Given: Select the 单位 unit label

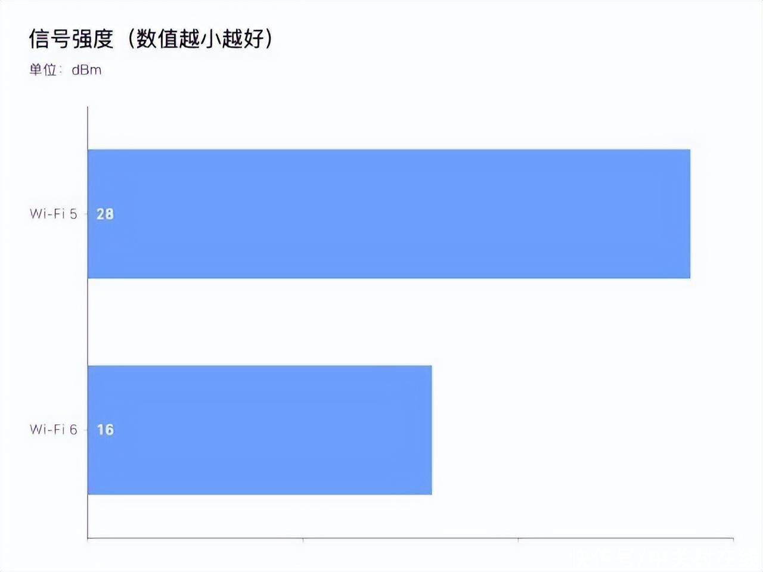Looking at the screenshot, I should 43,70.
